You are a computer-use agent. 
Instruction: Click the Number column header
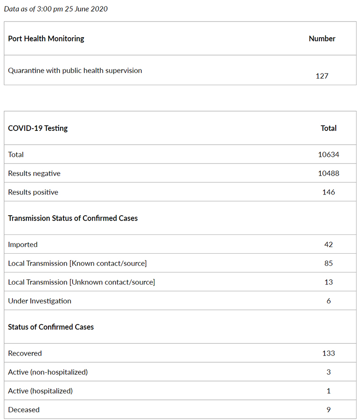[322, 39]
